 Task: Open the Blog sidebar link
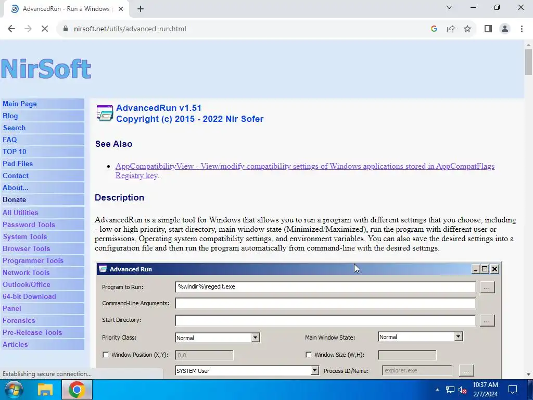pyautogui.click(x=10, y=116)
